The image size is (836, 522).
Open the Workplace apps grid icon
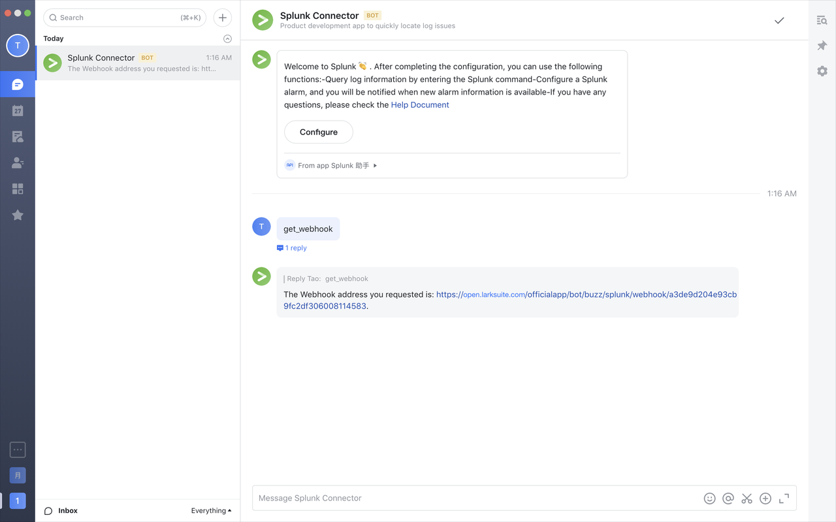coord(18,189)
